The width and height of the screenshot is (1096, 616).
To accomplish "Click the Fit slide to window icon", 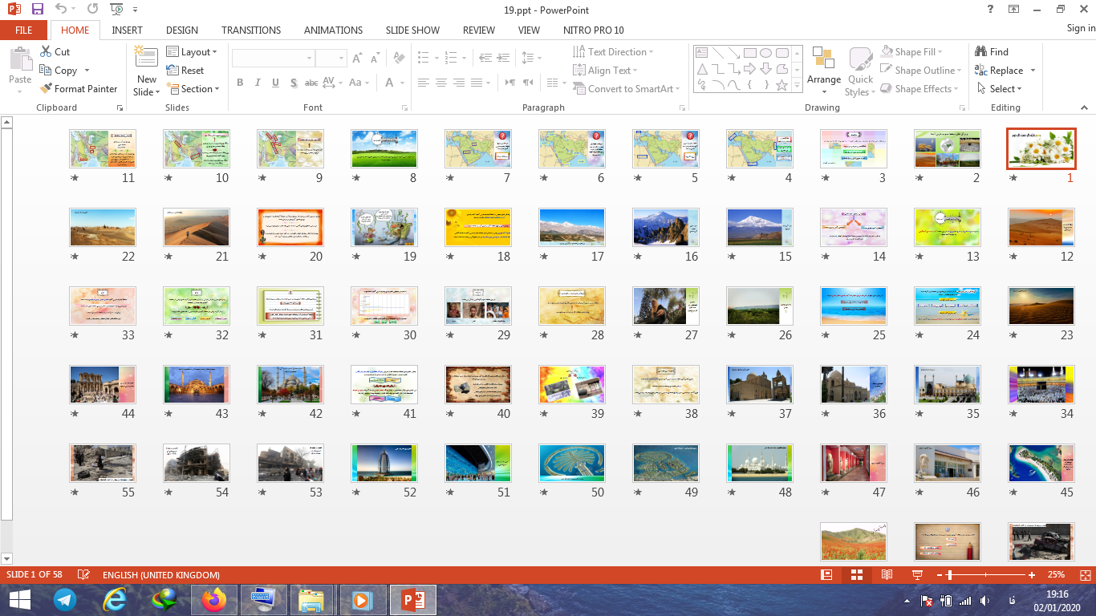I will coord(1084,575).
